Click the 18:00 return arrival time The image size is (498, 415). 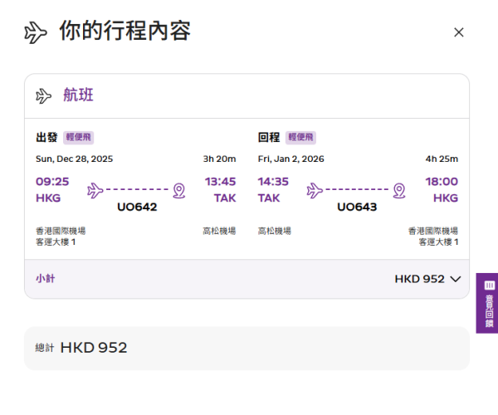[x=442, y=182]
